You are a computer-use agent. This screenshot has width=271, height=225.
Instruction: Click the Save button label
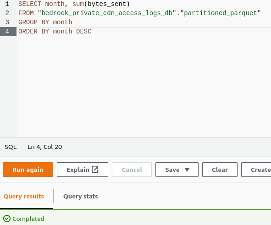[x=172, y=170]
